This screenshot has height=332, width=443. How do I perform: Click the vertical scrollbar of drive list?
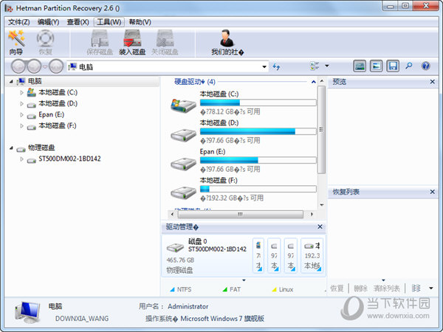[321, 130]
